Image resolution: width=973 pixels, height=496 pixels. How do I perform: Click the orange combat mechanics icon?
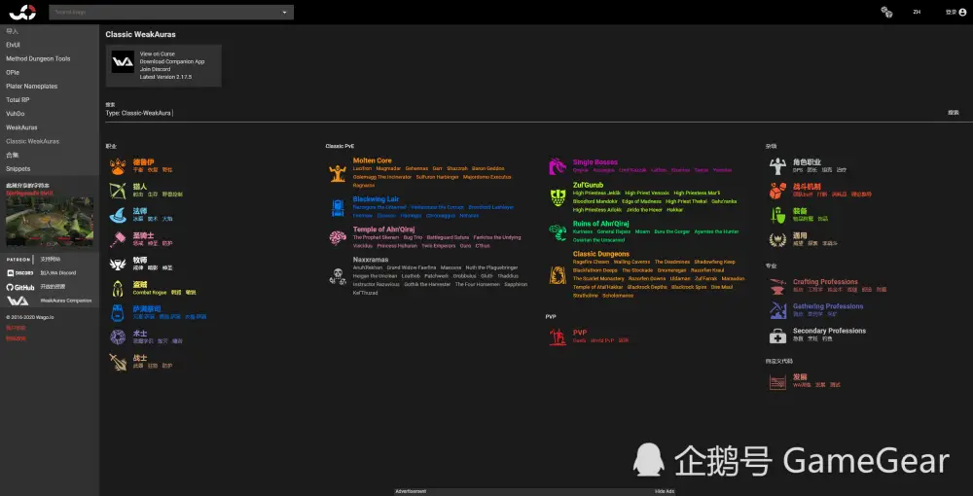[x=777, y=191]
